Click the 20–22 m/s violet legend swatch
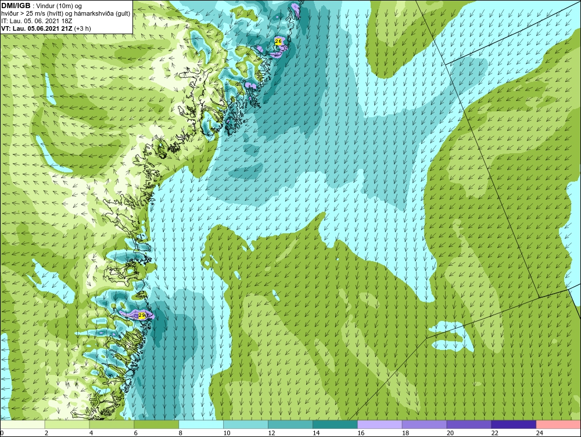Screen dimensions: 581x437 click(469, 424)
